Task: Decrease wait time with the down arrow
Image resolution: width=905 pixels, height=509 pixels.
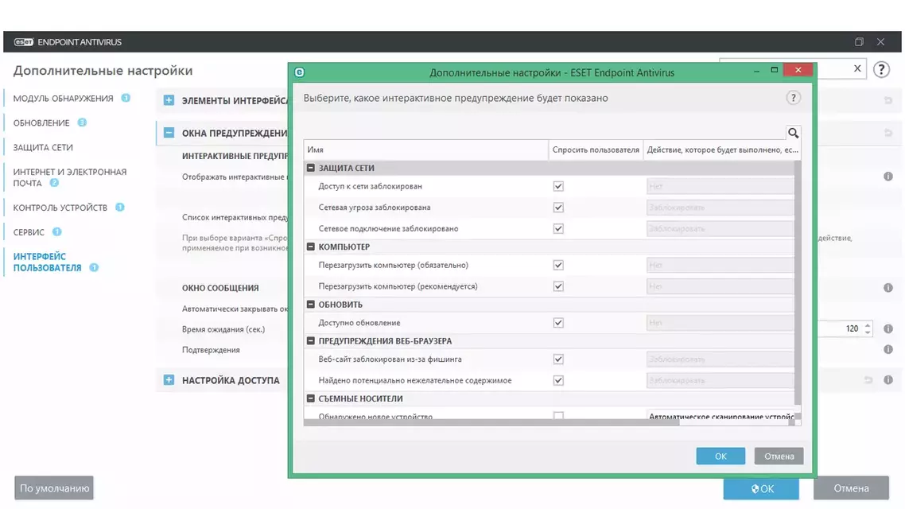Action: tap(867, 332)
